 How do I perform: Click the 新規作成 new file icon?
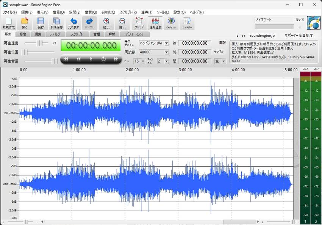(9, 23)
